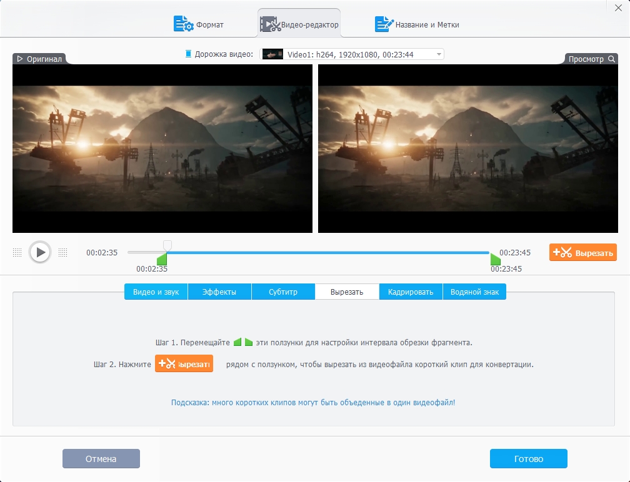630x482 pixels.
Task: Close the editor dialog window
Action: coord(618,8)
